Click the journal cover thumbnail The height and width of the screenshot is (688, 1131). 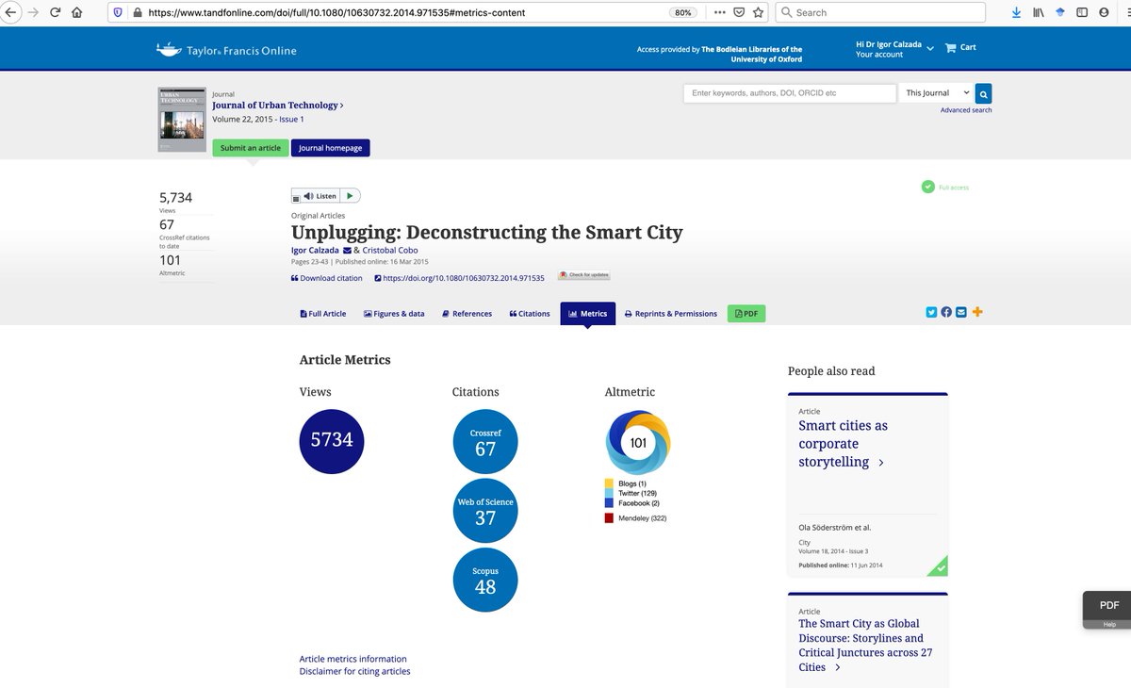[x=182, y=120]
